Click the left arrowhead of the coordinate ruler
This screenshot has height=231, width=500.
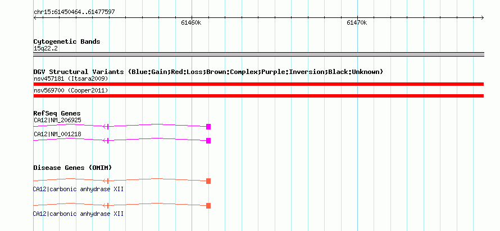point(35,18)
